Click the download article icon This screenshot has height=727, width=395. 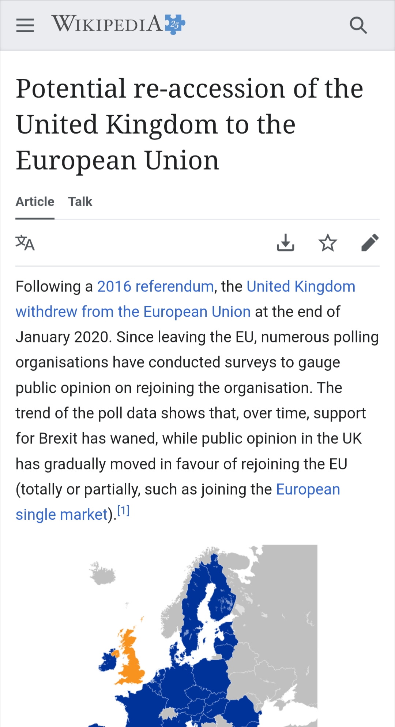pos(285,243)
